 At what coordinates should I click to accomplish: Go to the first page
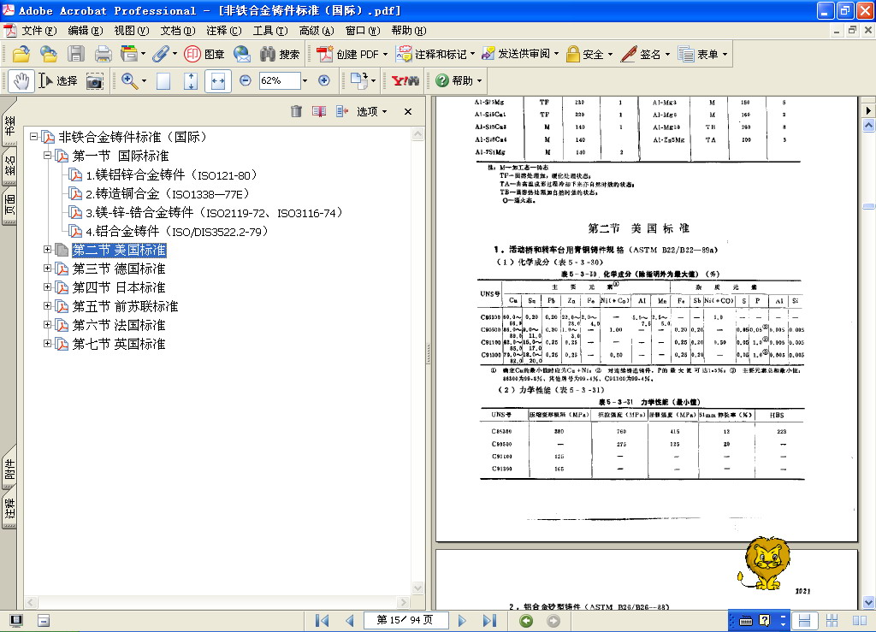pyautogui.click(x=323, y=620)
